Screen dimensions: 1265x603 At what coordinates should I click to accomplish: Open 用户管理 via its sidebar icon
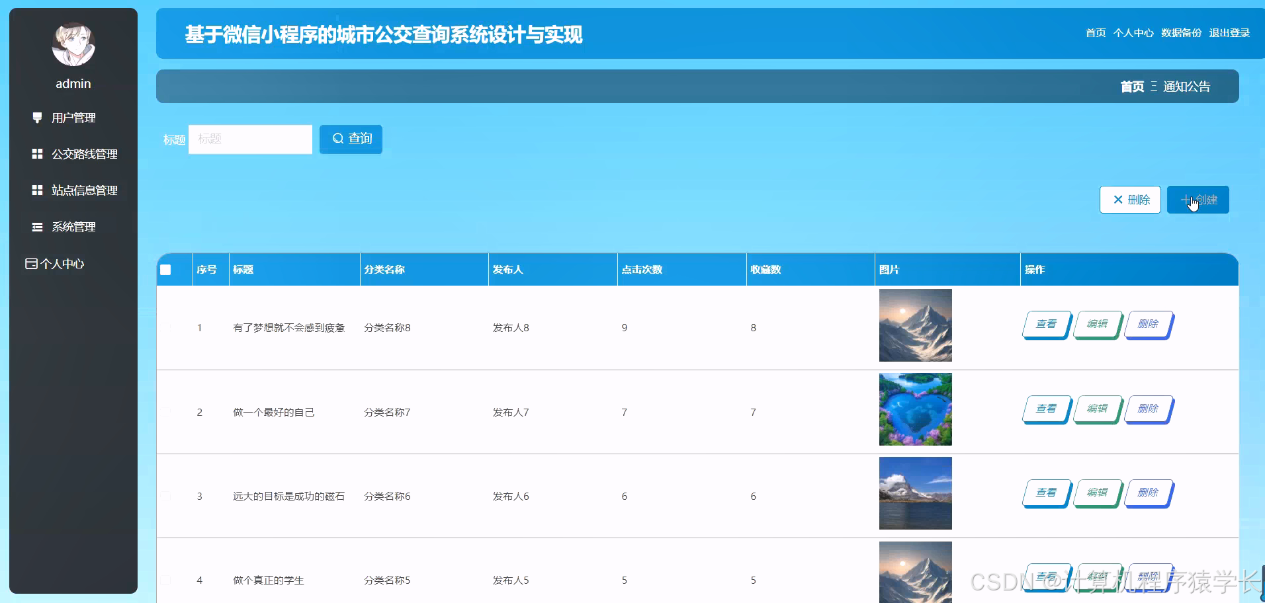coord(36,118)
